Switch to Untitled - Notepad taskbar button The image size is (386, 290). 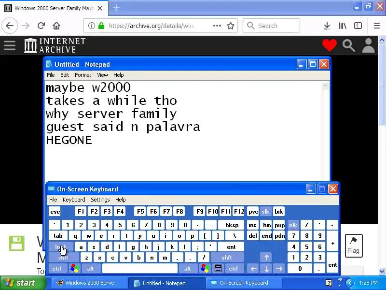tap(166, 283)
